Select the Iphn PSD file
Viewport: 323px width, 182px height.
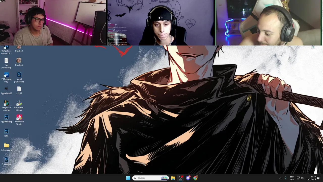tap(6, 133)
